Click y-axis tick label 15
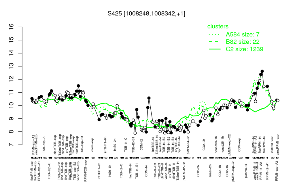This screenshot has height=184, width=295. coord(12,40)
